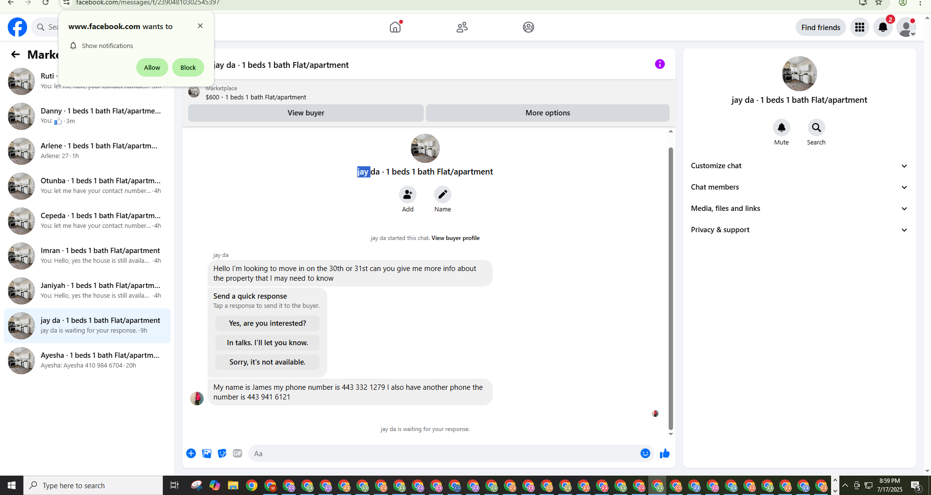Click Find friends button
This screenshot has height=495, width=931.
[820, 27]
